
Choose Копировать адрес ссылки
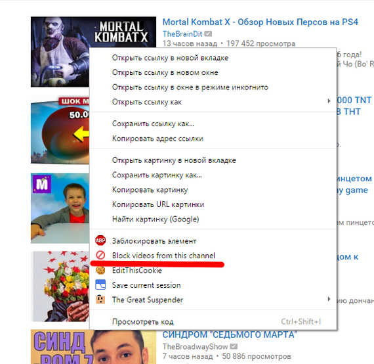pyautogui.click(x=213, y=139)
